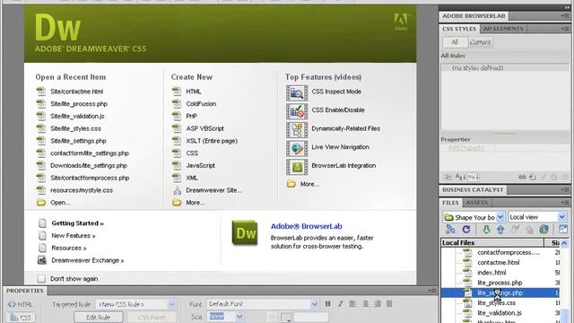The width and height of the screenshot is (574, 323).
Task: Open CSS Styles panel options menu
Action: (x=564, y=29)
